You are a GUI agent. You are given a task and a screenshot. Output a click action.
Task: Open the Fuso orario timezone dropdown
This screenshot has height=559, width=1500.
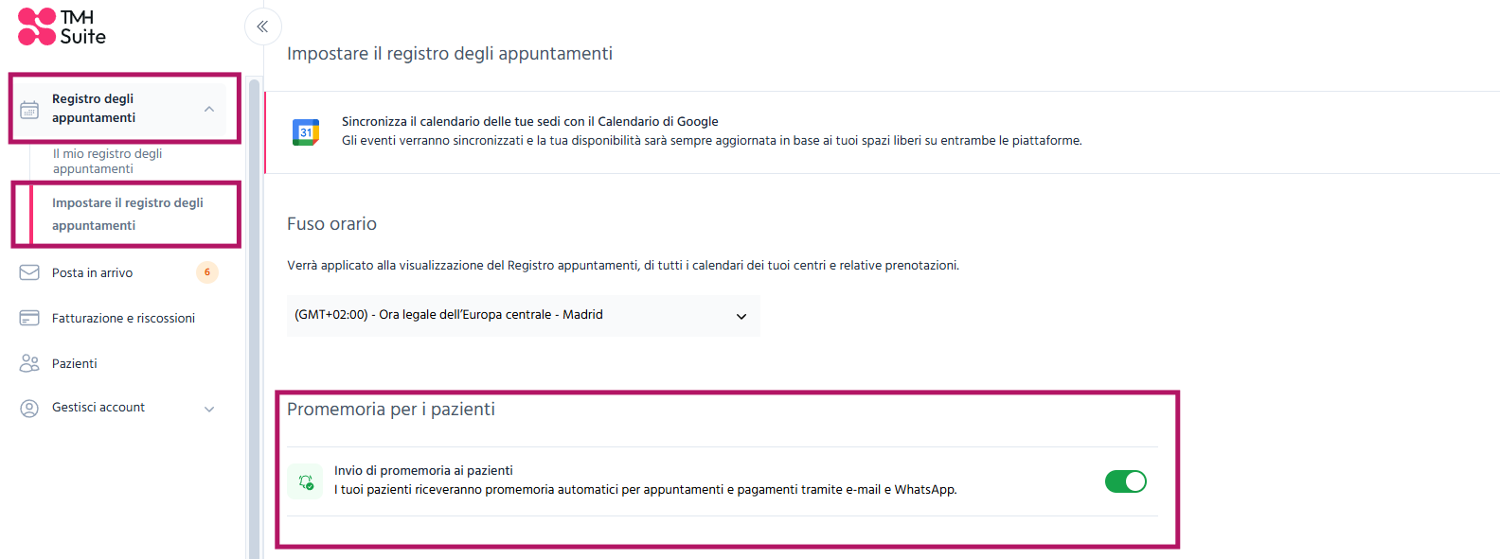coord(523,315)
